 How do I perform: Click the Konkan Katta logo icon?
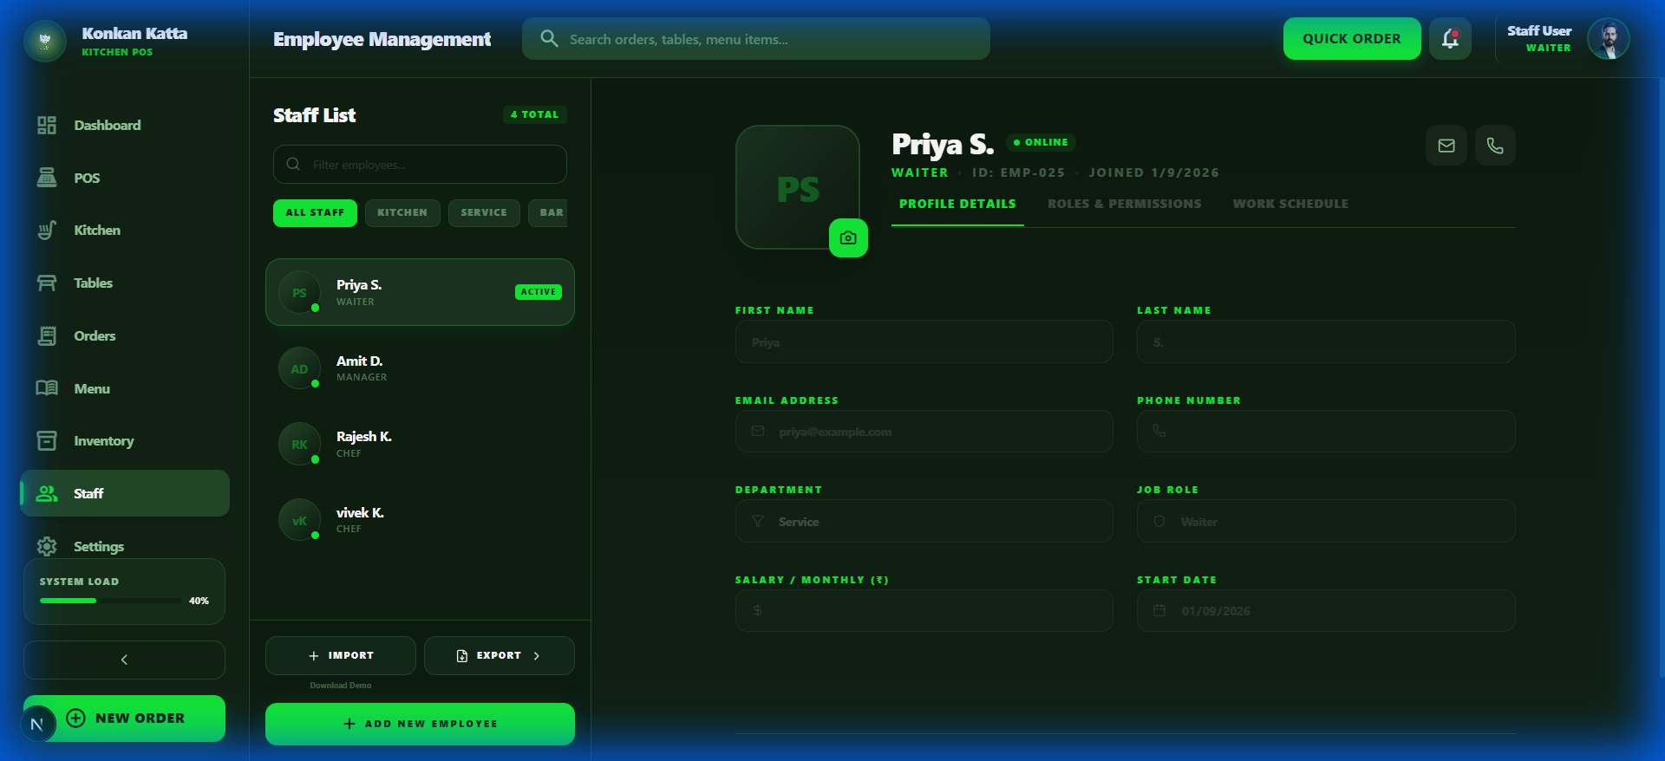coord(45,41)
